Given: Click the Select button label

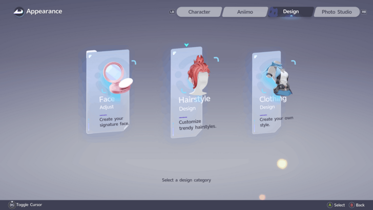Looking at the screenshot, I should 340,205.
